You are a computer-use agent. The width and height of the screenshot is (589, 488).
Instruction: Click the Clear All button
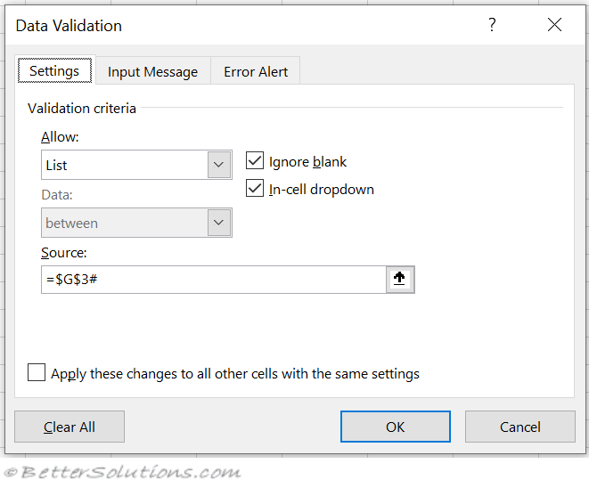(70, 427)
